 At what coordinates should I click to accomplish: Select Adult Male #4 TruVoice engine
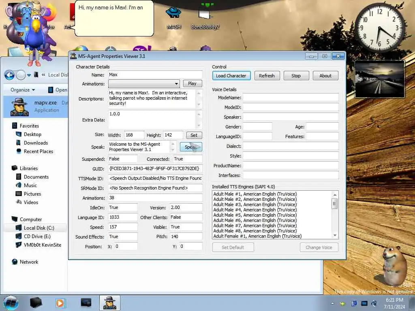255,210
